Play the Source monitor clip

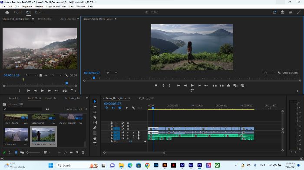pyautogui.click(x=42, y=90)
